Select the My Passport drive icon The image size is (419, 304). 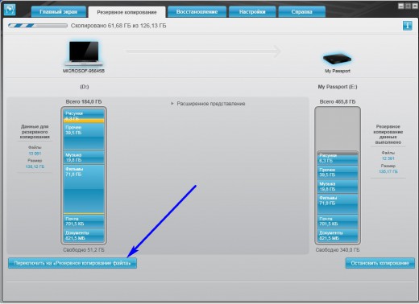(338, 59)
